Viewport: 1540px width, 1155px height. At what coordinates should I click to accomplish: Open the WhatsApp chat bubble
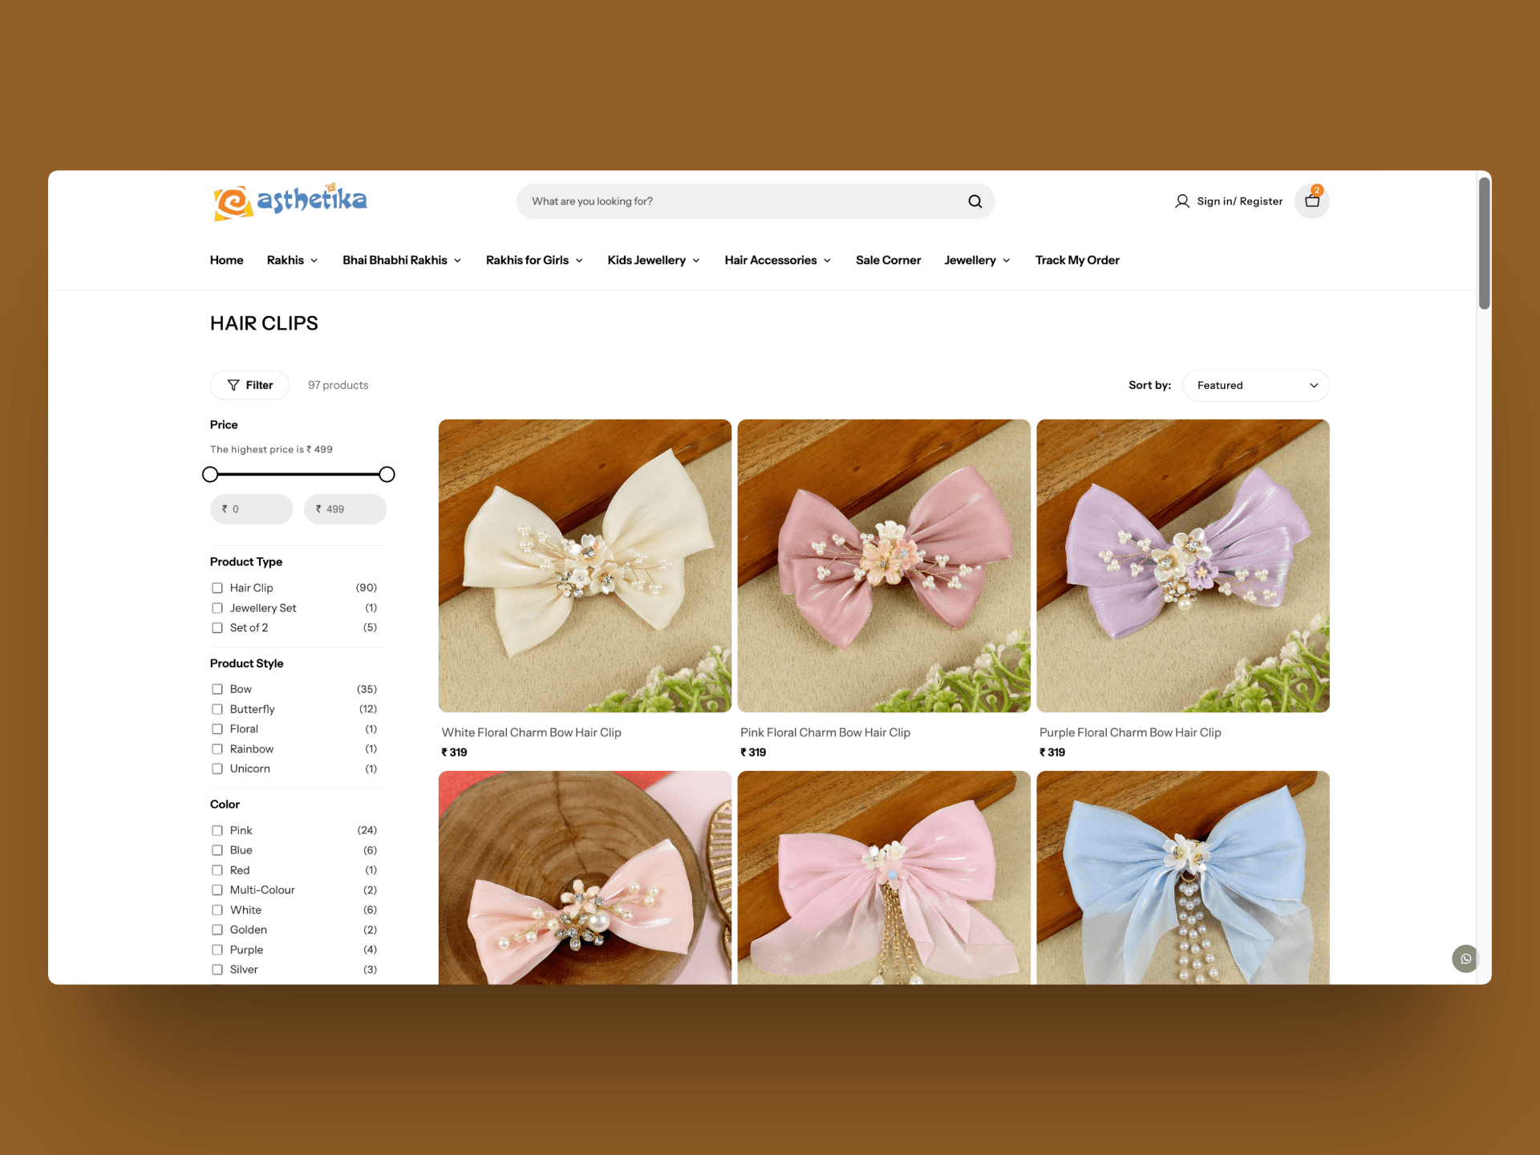[1465, 958]
